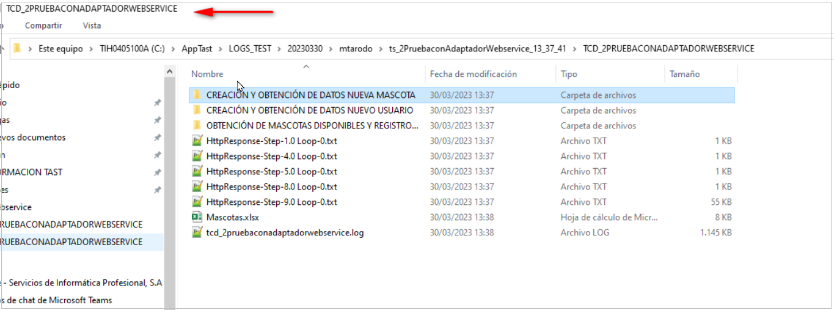Screen dimensions: 834x310
Task: Sort files by the Nombre column header
Action: click(207, 74)
